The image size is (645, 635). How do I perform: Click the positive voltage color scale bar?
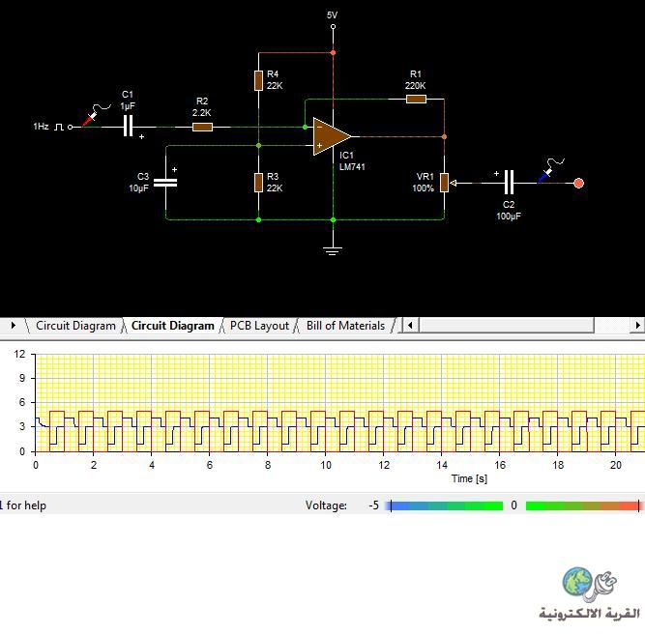click(583, 505)
